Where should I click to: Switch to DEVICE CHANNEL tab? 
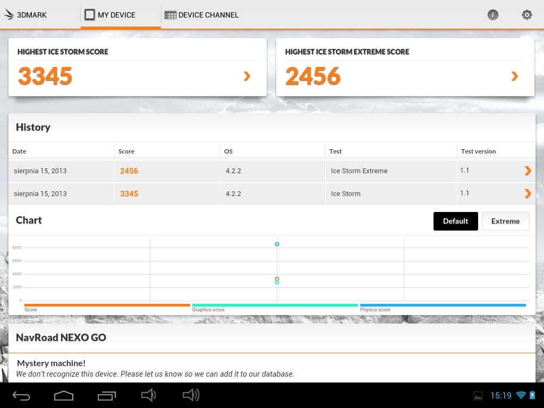[201, 15]
